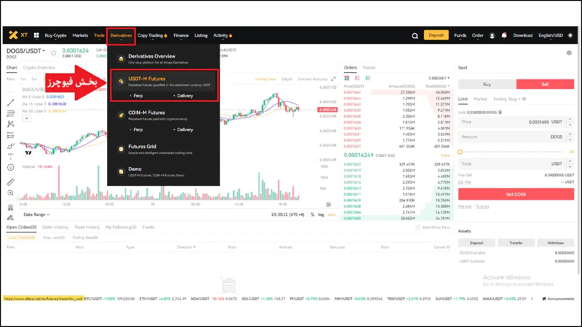Tick the Hide Other Pairs checkbox
582x327 pixels.
pos(418,227)
